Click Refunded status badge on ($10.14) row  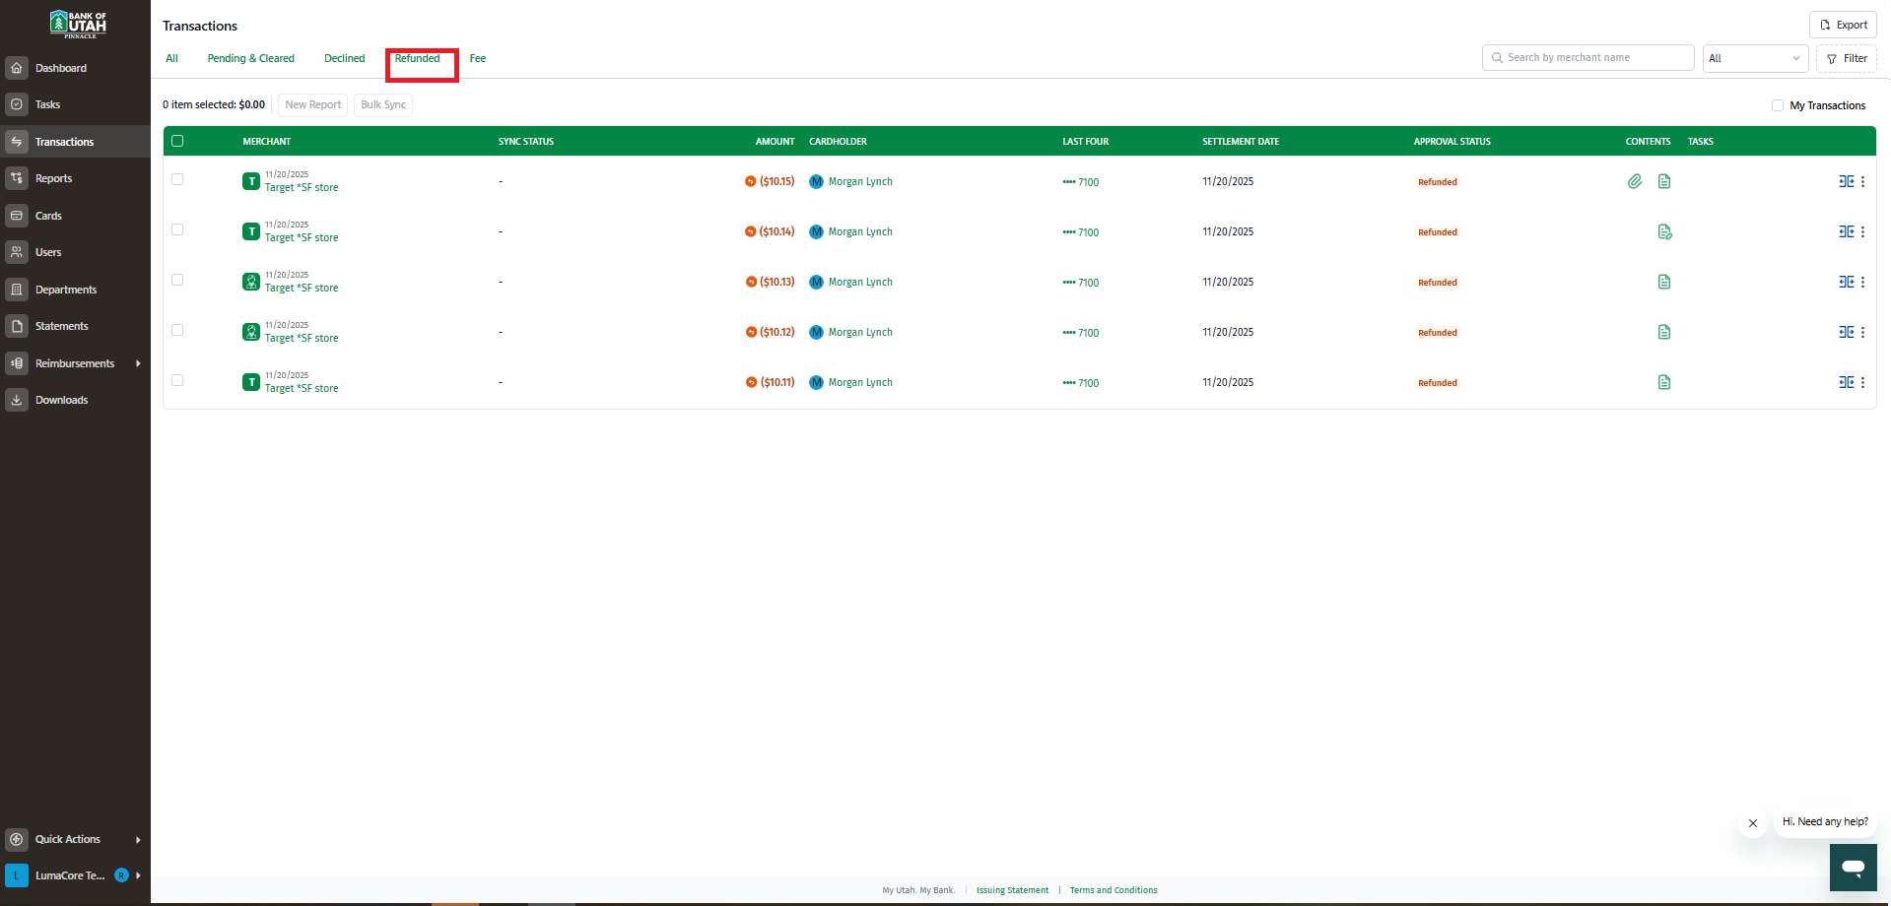(1438, 232)
